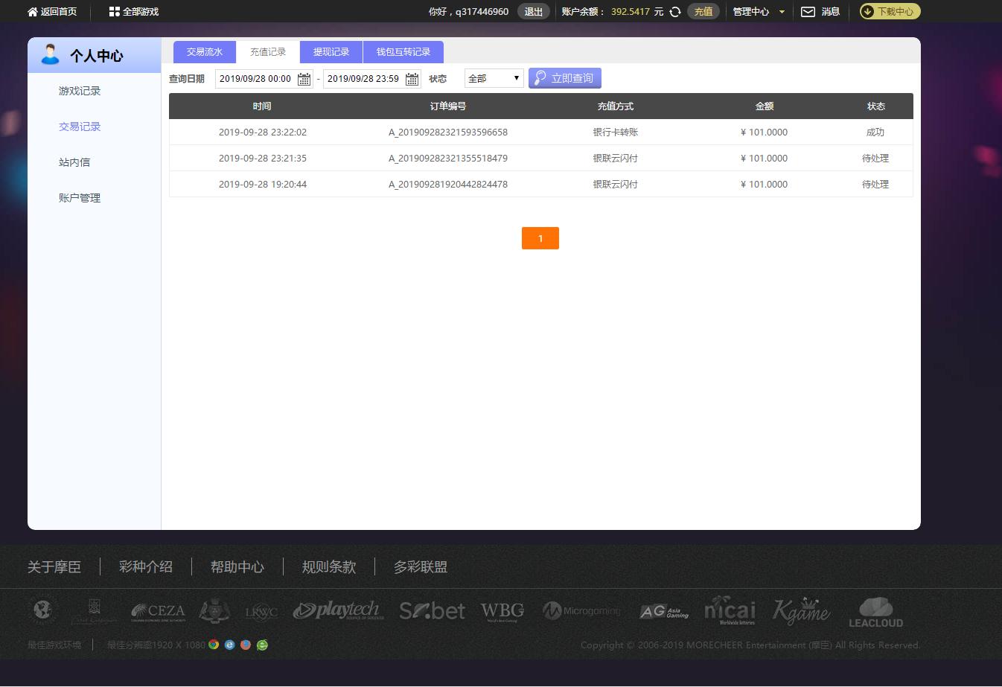Open the 消息 envelope icon
This screenshot has width=1002, height=687.
point(808,11)
